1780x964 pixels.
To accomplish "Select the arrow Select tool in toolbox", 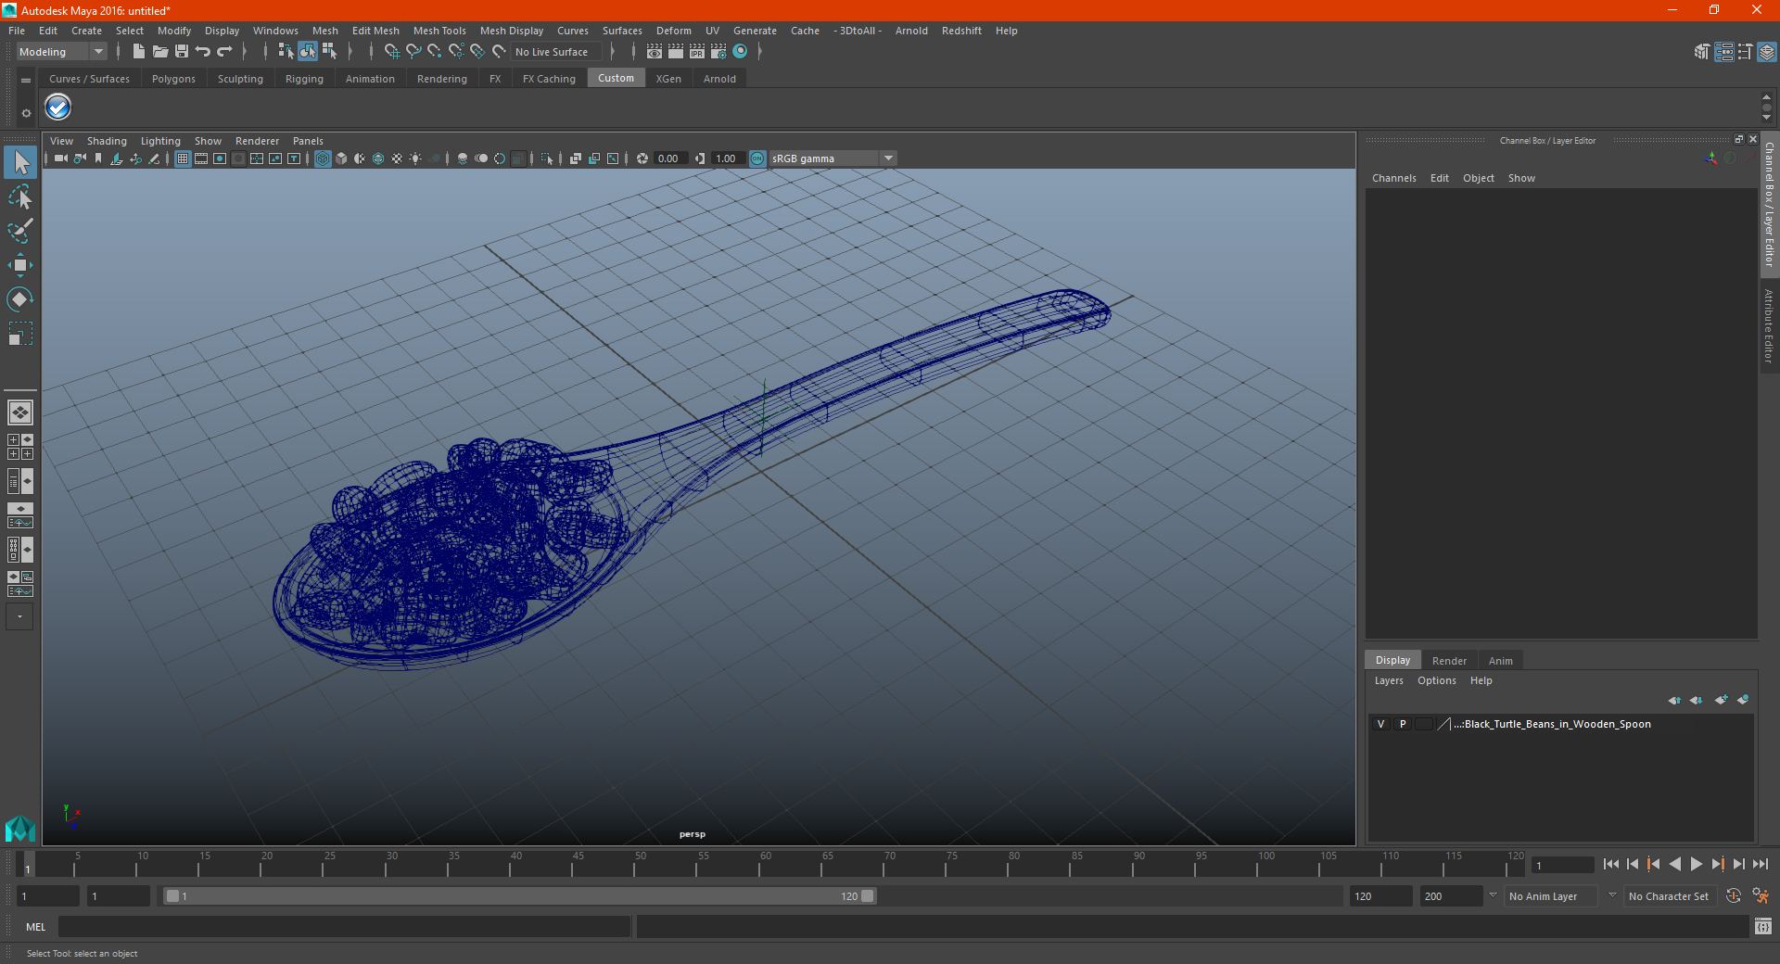I will coord(20,162).
